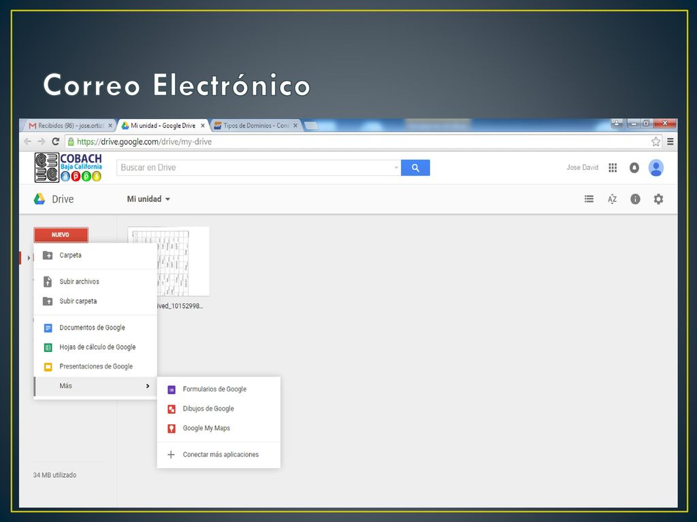The height and width of the screenshot is (522, 697).
Task: Select Dibujos de Google
Action: [x=218, y=408]
